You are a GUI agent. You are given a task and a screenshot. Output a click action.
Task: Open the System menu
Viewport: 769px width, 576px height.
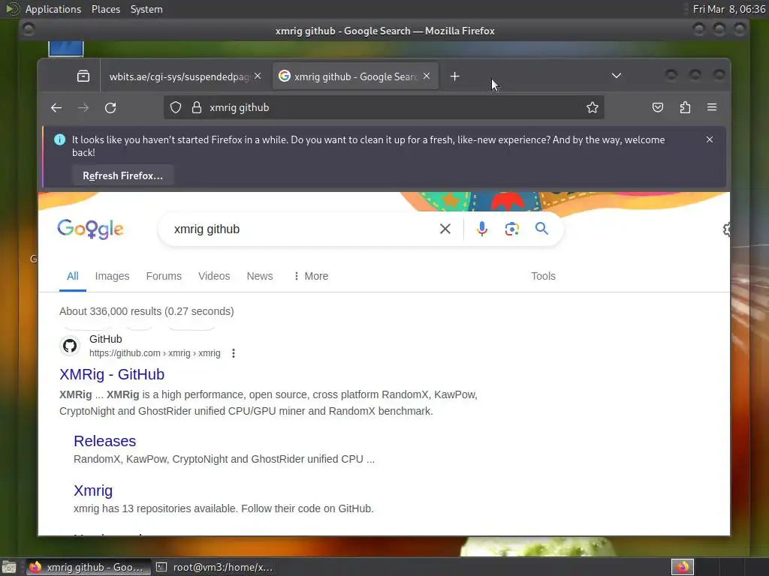(x=146, y=9)
